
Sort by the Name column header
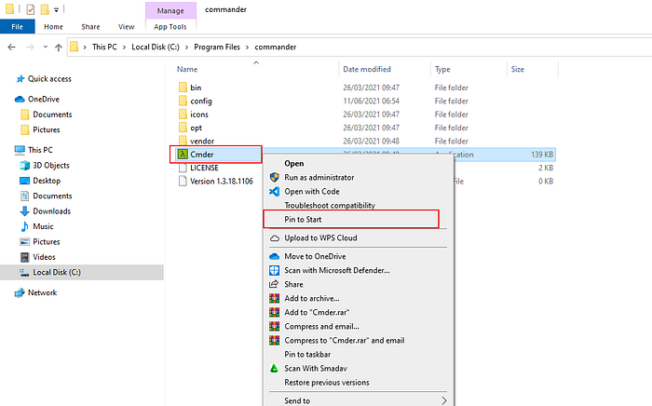[x=187, y=70]
